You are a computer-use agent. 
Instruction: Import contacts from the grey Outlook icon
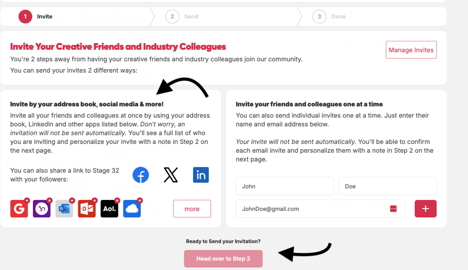pyautogui.click(x=64, y=209)
